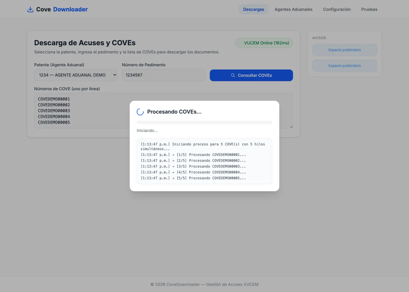The width and height of the screenshot is (409, 292).
Task: Click the Cove Downloader title text
Action: [x=62, y=9]
